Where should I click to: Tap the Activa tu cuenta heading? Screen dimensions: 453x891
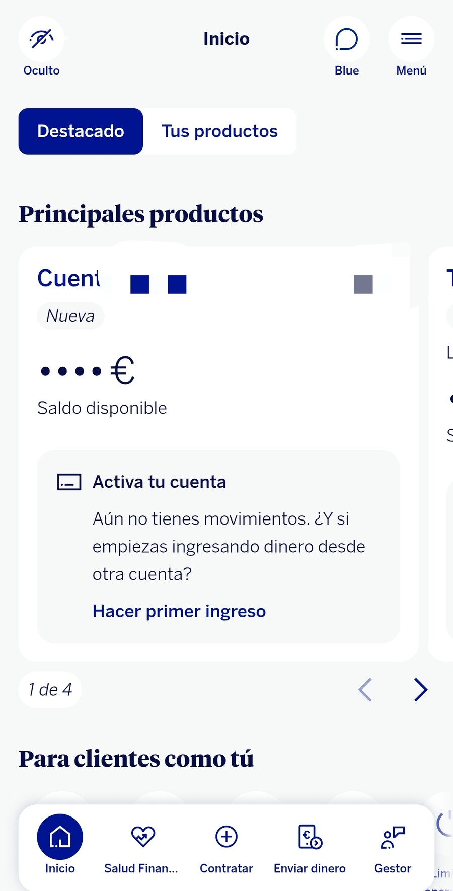pos(159,482)
